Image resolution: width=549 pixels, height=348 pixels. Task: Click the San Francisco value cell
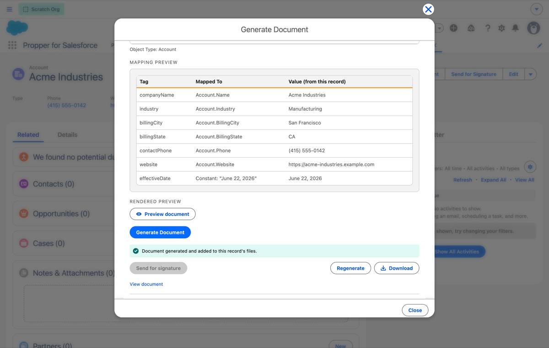pyautogui.click(x=305, y=123)
